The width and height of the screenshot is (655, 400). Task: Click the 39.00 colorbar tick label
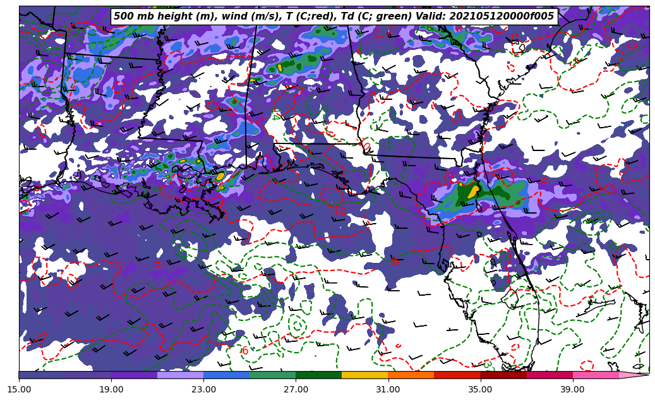coord(572,389)
